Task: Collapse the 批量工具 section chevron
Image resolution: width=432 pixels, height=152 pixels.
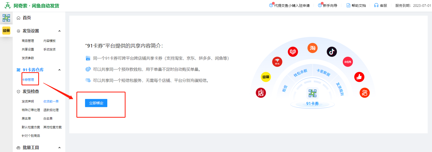Action: tap(59, 148)
